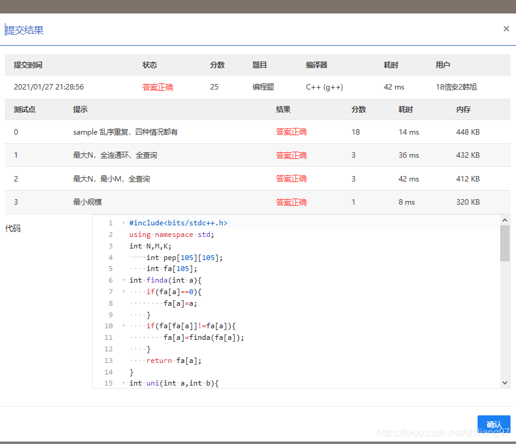Select the 提交时间 column header

(x=28, y=65)
